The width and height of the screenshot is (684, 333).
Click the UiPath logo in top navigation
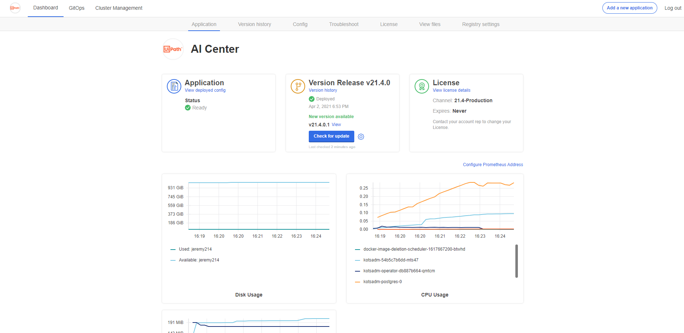point(15,8)
